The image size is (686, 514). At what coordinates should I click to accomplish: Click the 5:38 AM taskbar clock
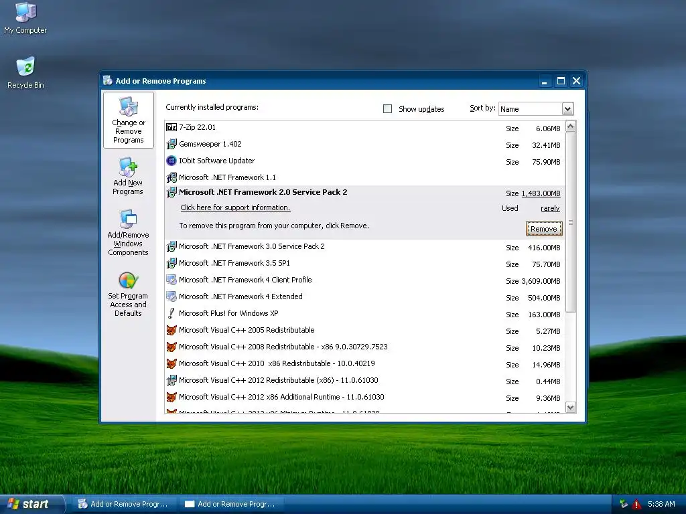click(x=661, y=504)
